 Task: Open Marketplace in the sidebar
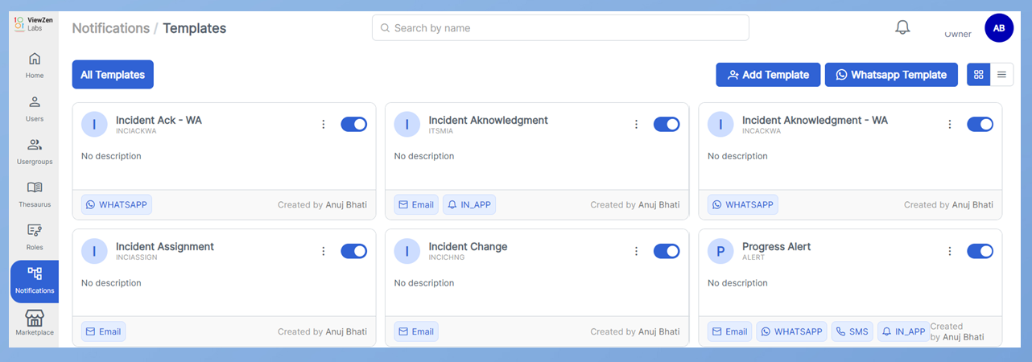point(34,323)
